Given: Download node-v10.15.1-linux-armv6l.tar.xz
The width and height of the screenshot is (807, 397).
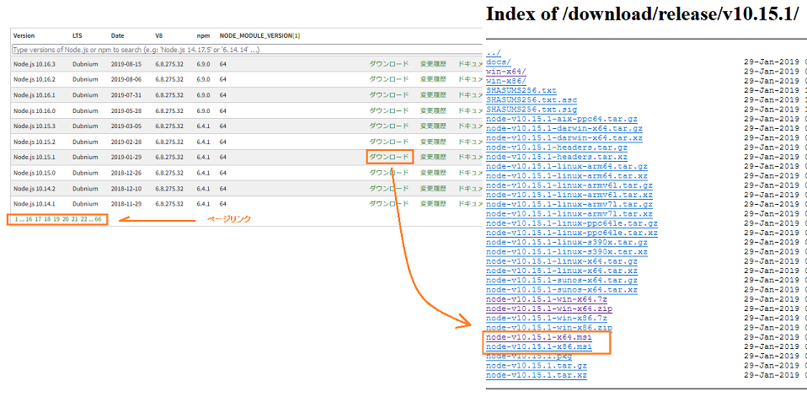Looking at the screenshot, I should 569,195.
